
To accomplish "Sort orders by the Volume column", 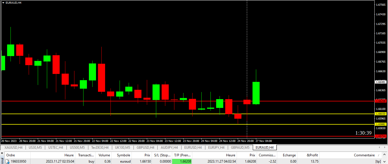I will click(104, 155).
